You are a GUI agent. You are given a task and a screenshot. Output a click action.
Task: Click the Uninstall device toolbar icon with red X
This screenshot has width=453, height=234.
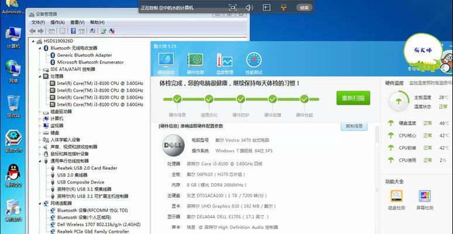coord(112,31)
